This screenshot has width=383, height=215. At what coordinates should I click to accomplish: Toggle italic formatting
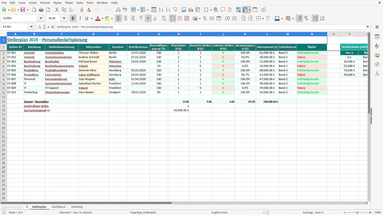click(80, 18)
